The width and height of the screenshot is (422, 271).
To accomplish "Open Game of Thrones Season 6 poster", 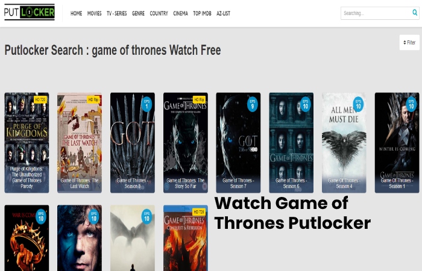I will [291, 143].
